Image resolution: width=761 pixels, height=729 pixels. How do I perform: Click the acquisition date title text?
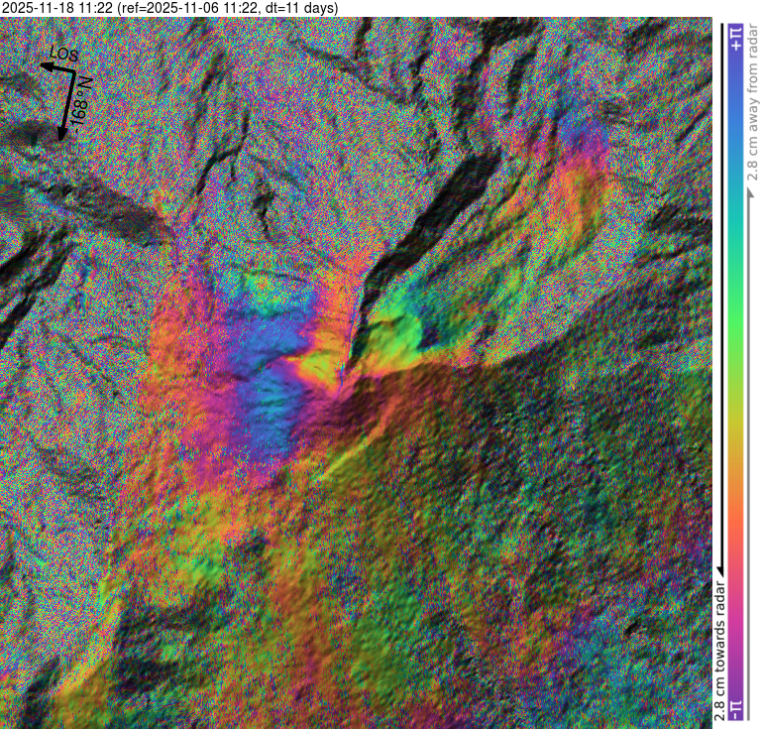click(170, 9)
